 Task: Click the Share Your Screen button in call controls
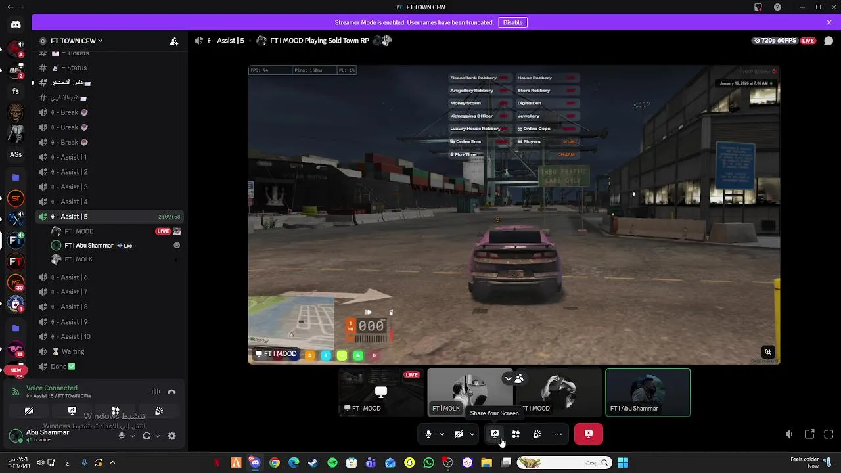tap(495, 434)
